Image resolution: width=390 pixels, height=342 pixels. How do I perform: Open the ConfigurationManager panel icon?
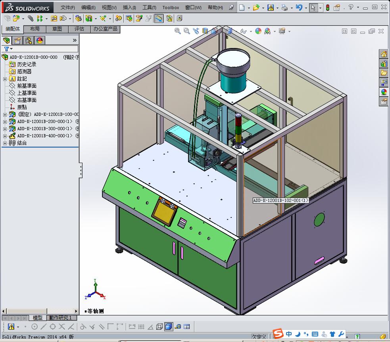(29, 40)
